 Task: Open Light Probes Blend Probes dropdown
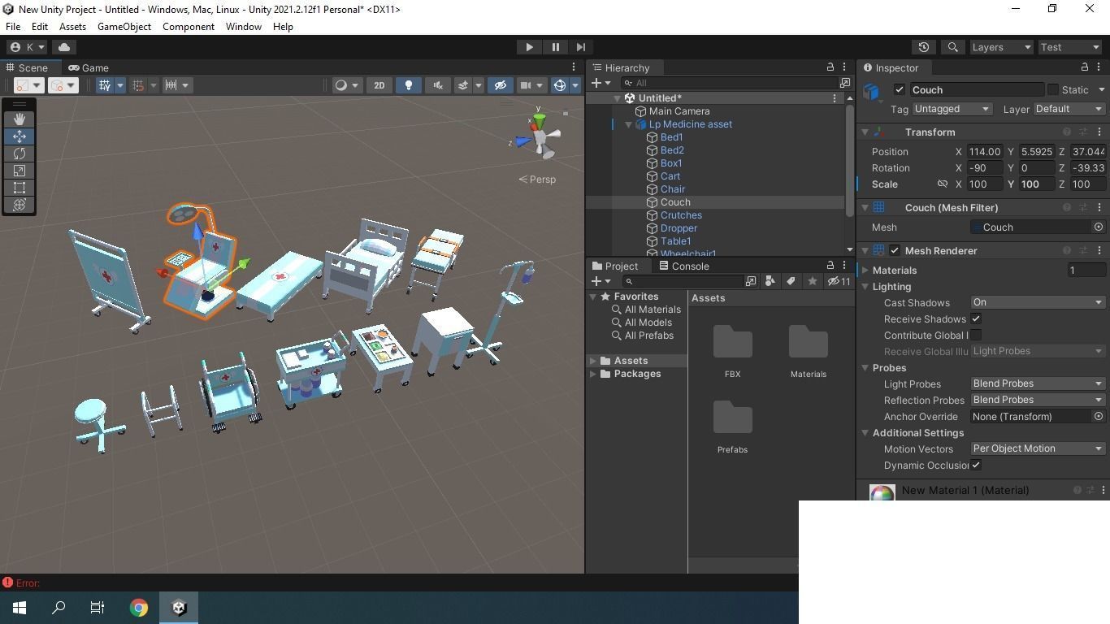[x=1038, y=383]
